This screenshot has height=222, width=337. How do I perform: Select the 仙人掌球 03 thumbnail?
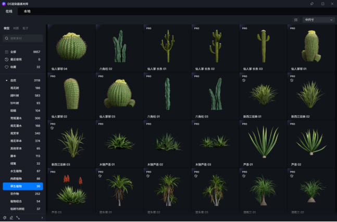point(119,96)
